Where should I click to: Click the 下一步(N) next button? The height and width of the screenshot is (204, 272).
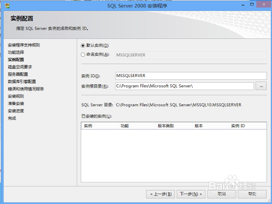(191, 194)
